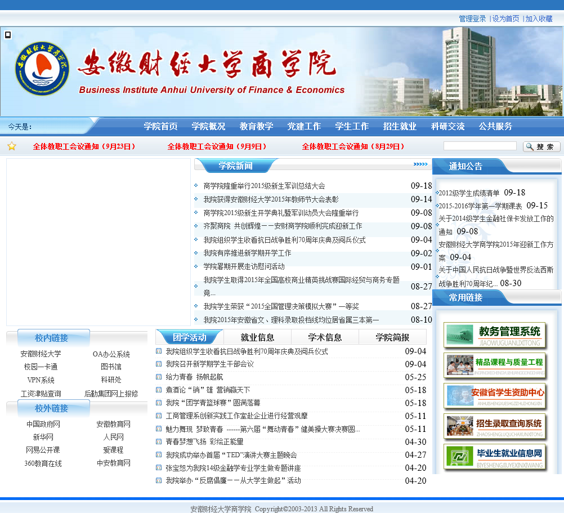Switch to 学术信息 tab
Image resolution: width=564 pixels, height=513 pixels.
tap(325, 337)
